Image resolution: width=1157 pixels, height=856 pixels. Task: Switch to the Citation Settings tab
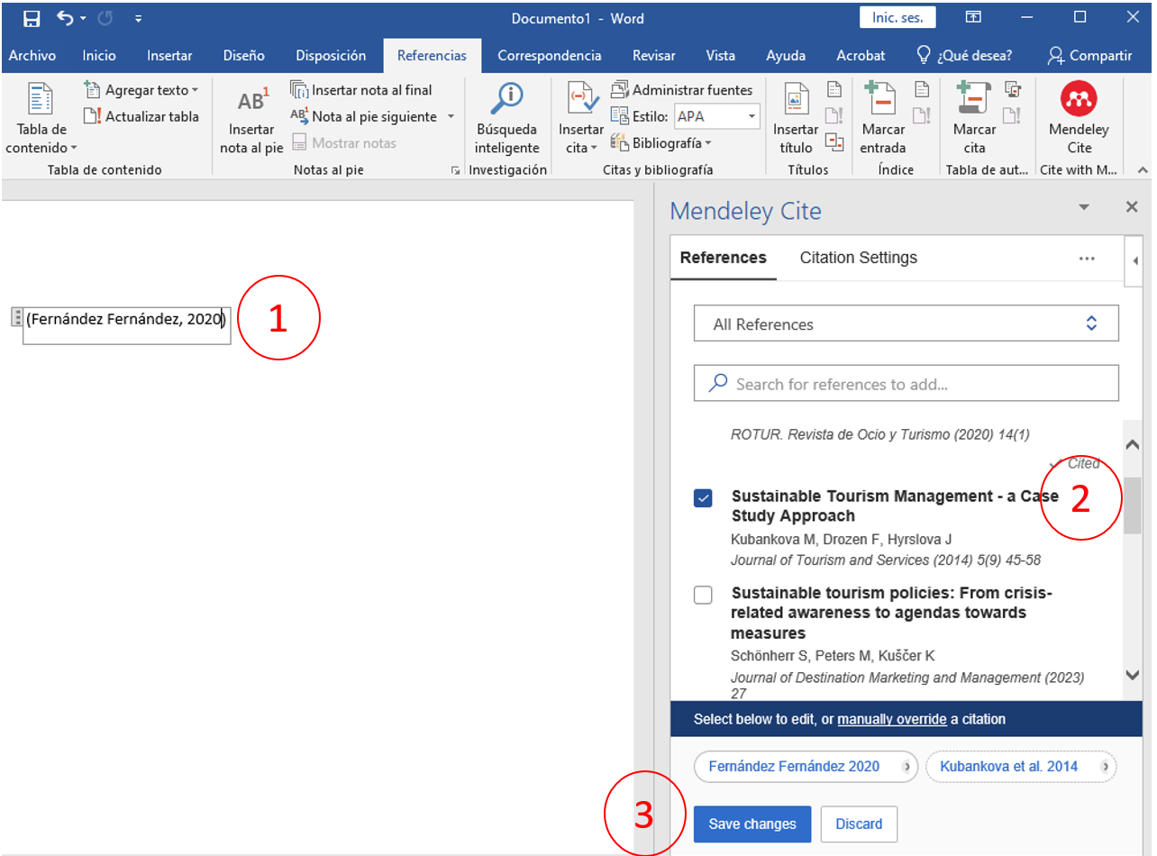859,258
